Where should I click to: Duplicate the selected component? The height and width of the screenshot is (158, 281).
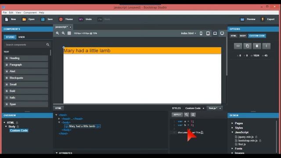(x=248, y=46)
